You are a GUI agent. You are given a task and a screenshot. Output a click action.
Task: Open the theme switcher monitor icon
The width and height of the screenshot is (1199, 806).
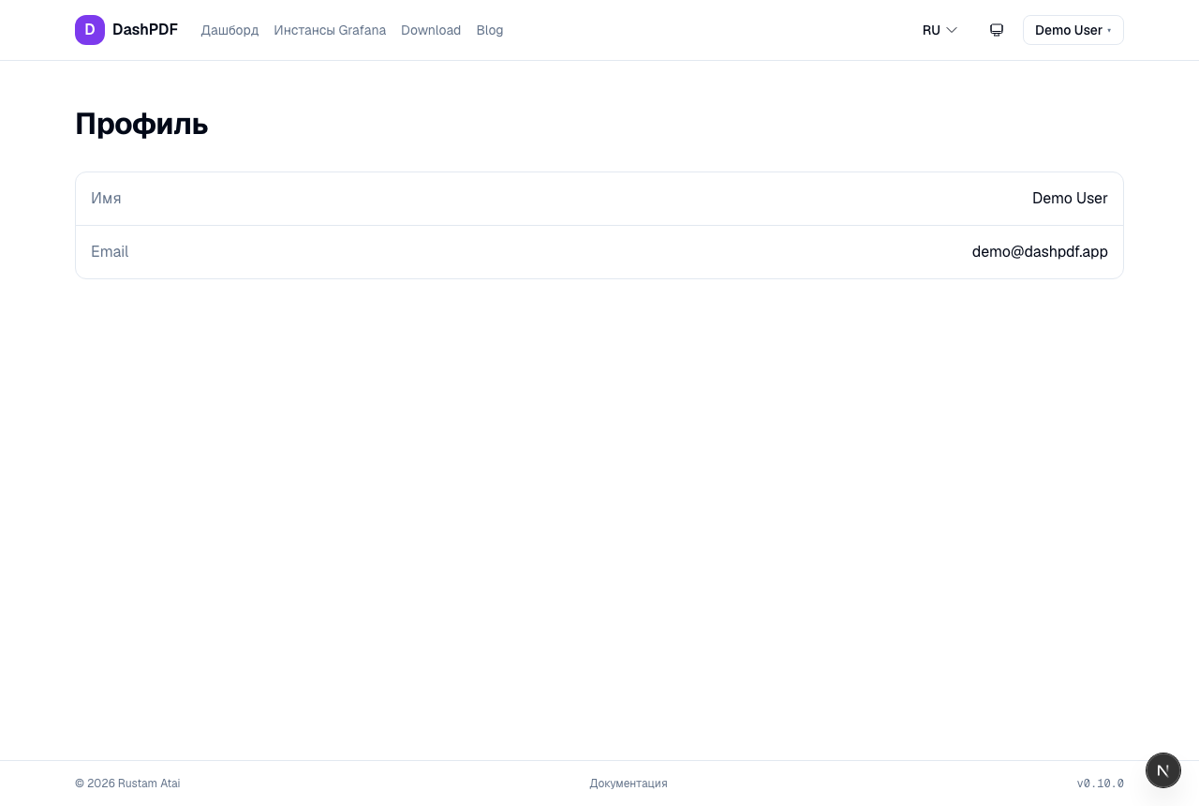(x=997, y=30)
